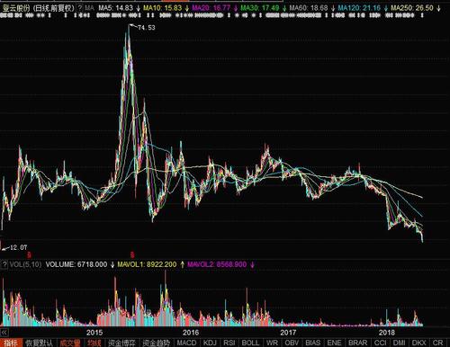This screenshot has width=450, height=347.
Task: Click the double-chevron scroll-left icon
Action: [x=4, y=333]
